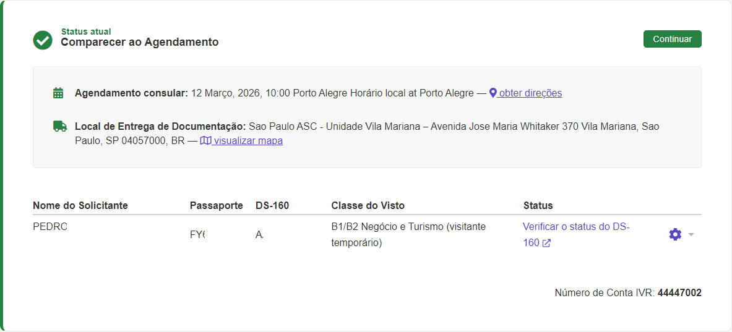Open the obter direções link
Screen dimensions: 732x332
[x=530, y=93]
